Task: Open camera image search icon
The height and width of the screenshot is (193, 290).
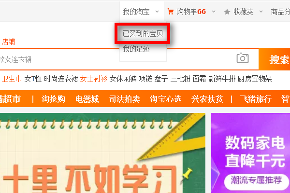Action: (x=243, y=58)
